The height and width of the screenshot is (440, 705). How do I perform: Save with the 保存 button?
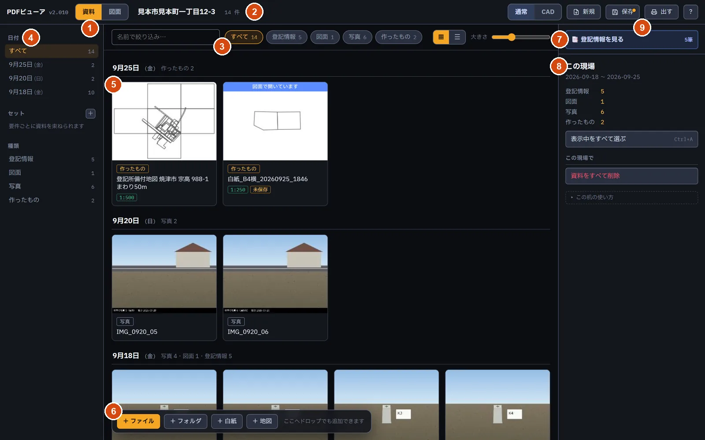click(x=622, y=12)
